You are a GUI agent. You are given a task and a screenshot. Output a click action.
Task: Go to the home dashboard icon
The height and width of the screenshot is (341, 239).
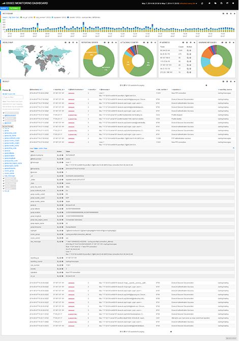tap(210, 3)
